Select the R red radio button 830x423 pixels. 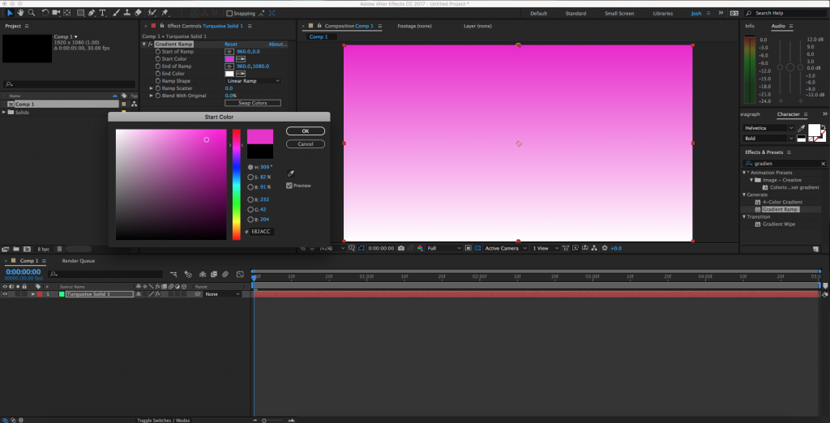click(251, 199)
